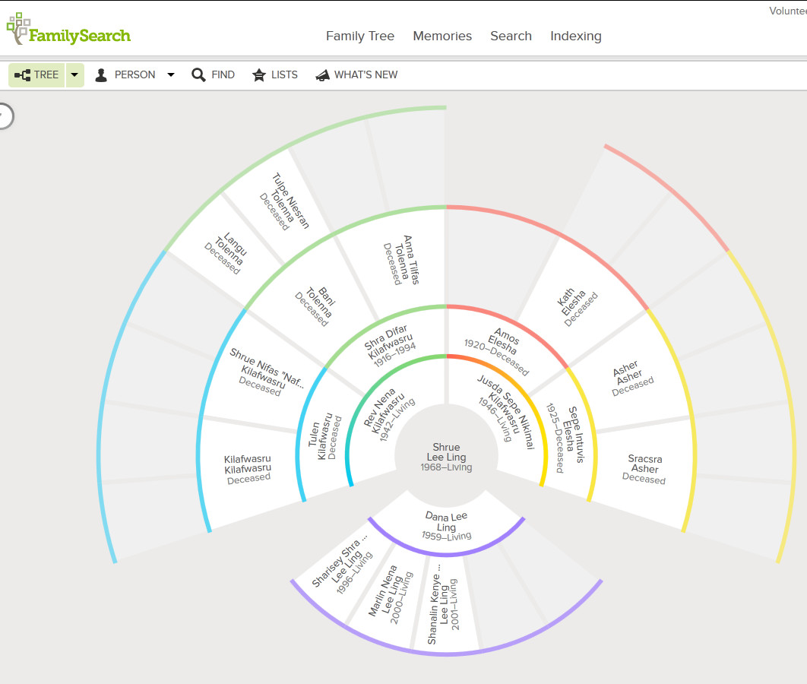This screenshot has width=807, height=684.
Task: Select Langu Tolenna segment
Action: coord(226,252)
